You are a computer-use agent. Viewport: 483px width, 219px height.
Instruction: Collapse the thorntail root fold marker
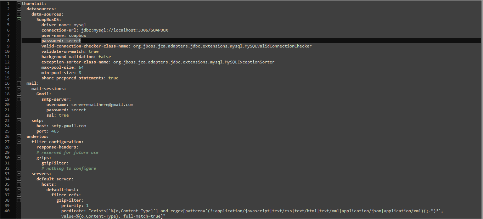[x=19, y=4]
